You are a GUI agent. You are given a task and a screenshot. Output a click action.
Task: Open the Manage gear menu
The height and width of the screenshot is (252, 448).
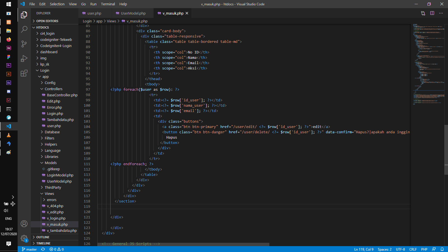tap(24, 238)
